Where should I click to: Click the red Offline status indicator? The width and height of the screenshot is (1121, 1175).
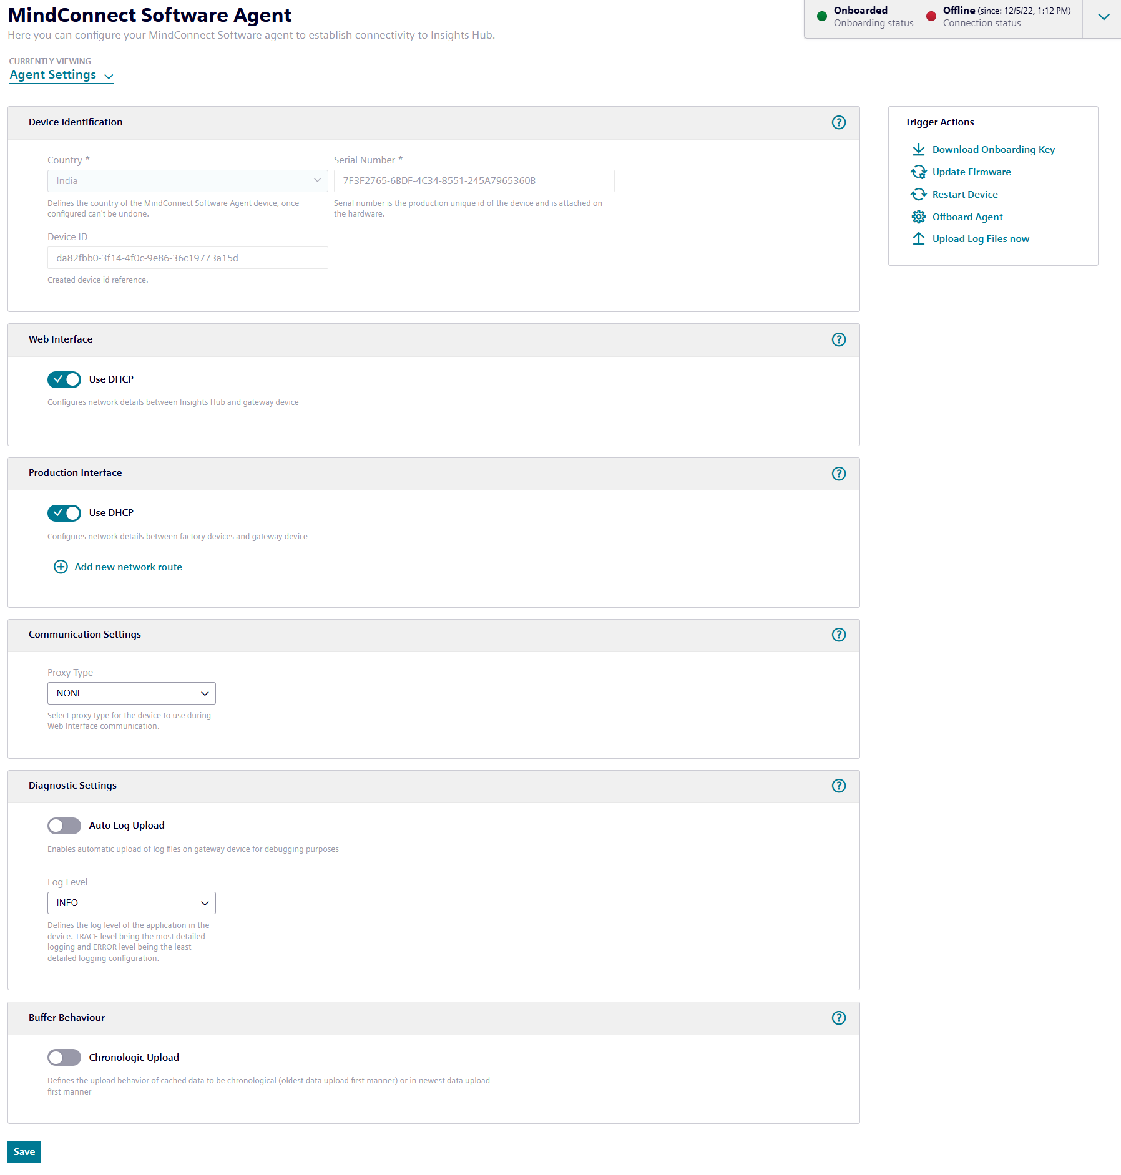pyautogui.click(x=931, y=16)
